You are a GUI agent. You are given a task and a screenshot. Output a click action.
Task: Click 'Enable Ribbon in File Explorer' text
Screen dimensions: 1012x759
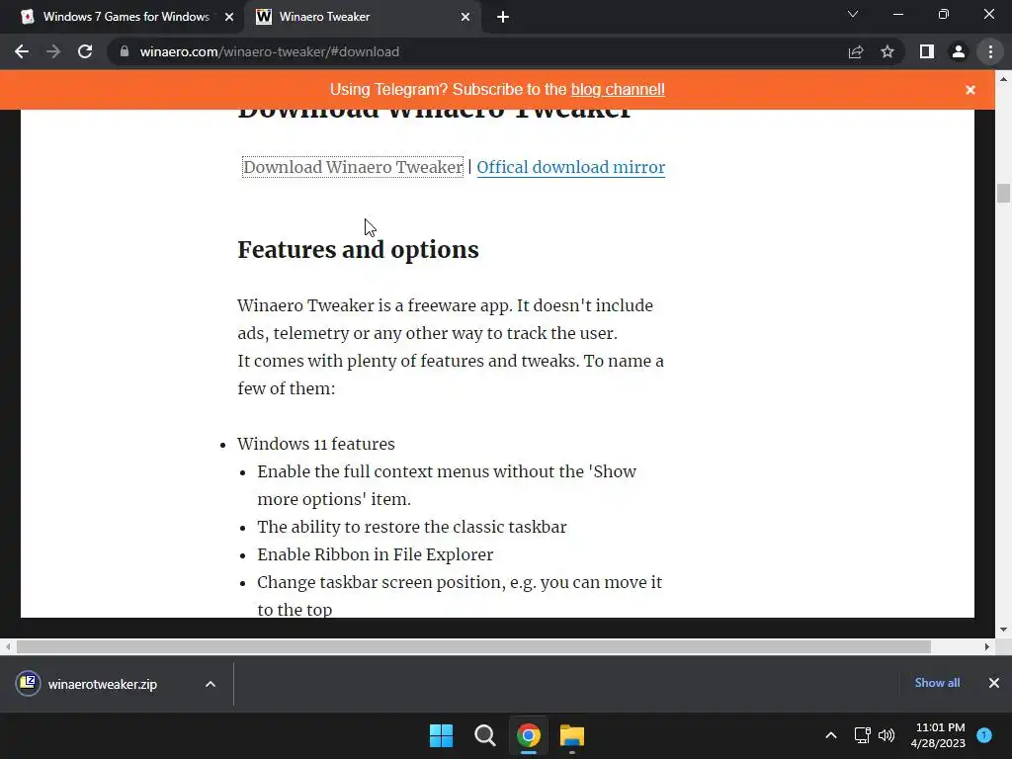(x=375, y=555)
